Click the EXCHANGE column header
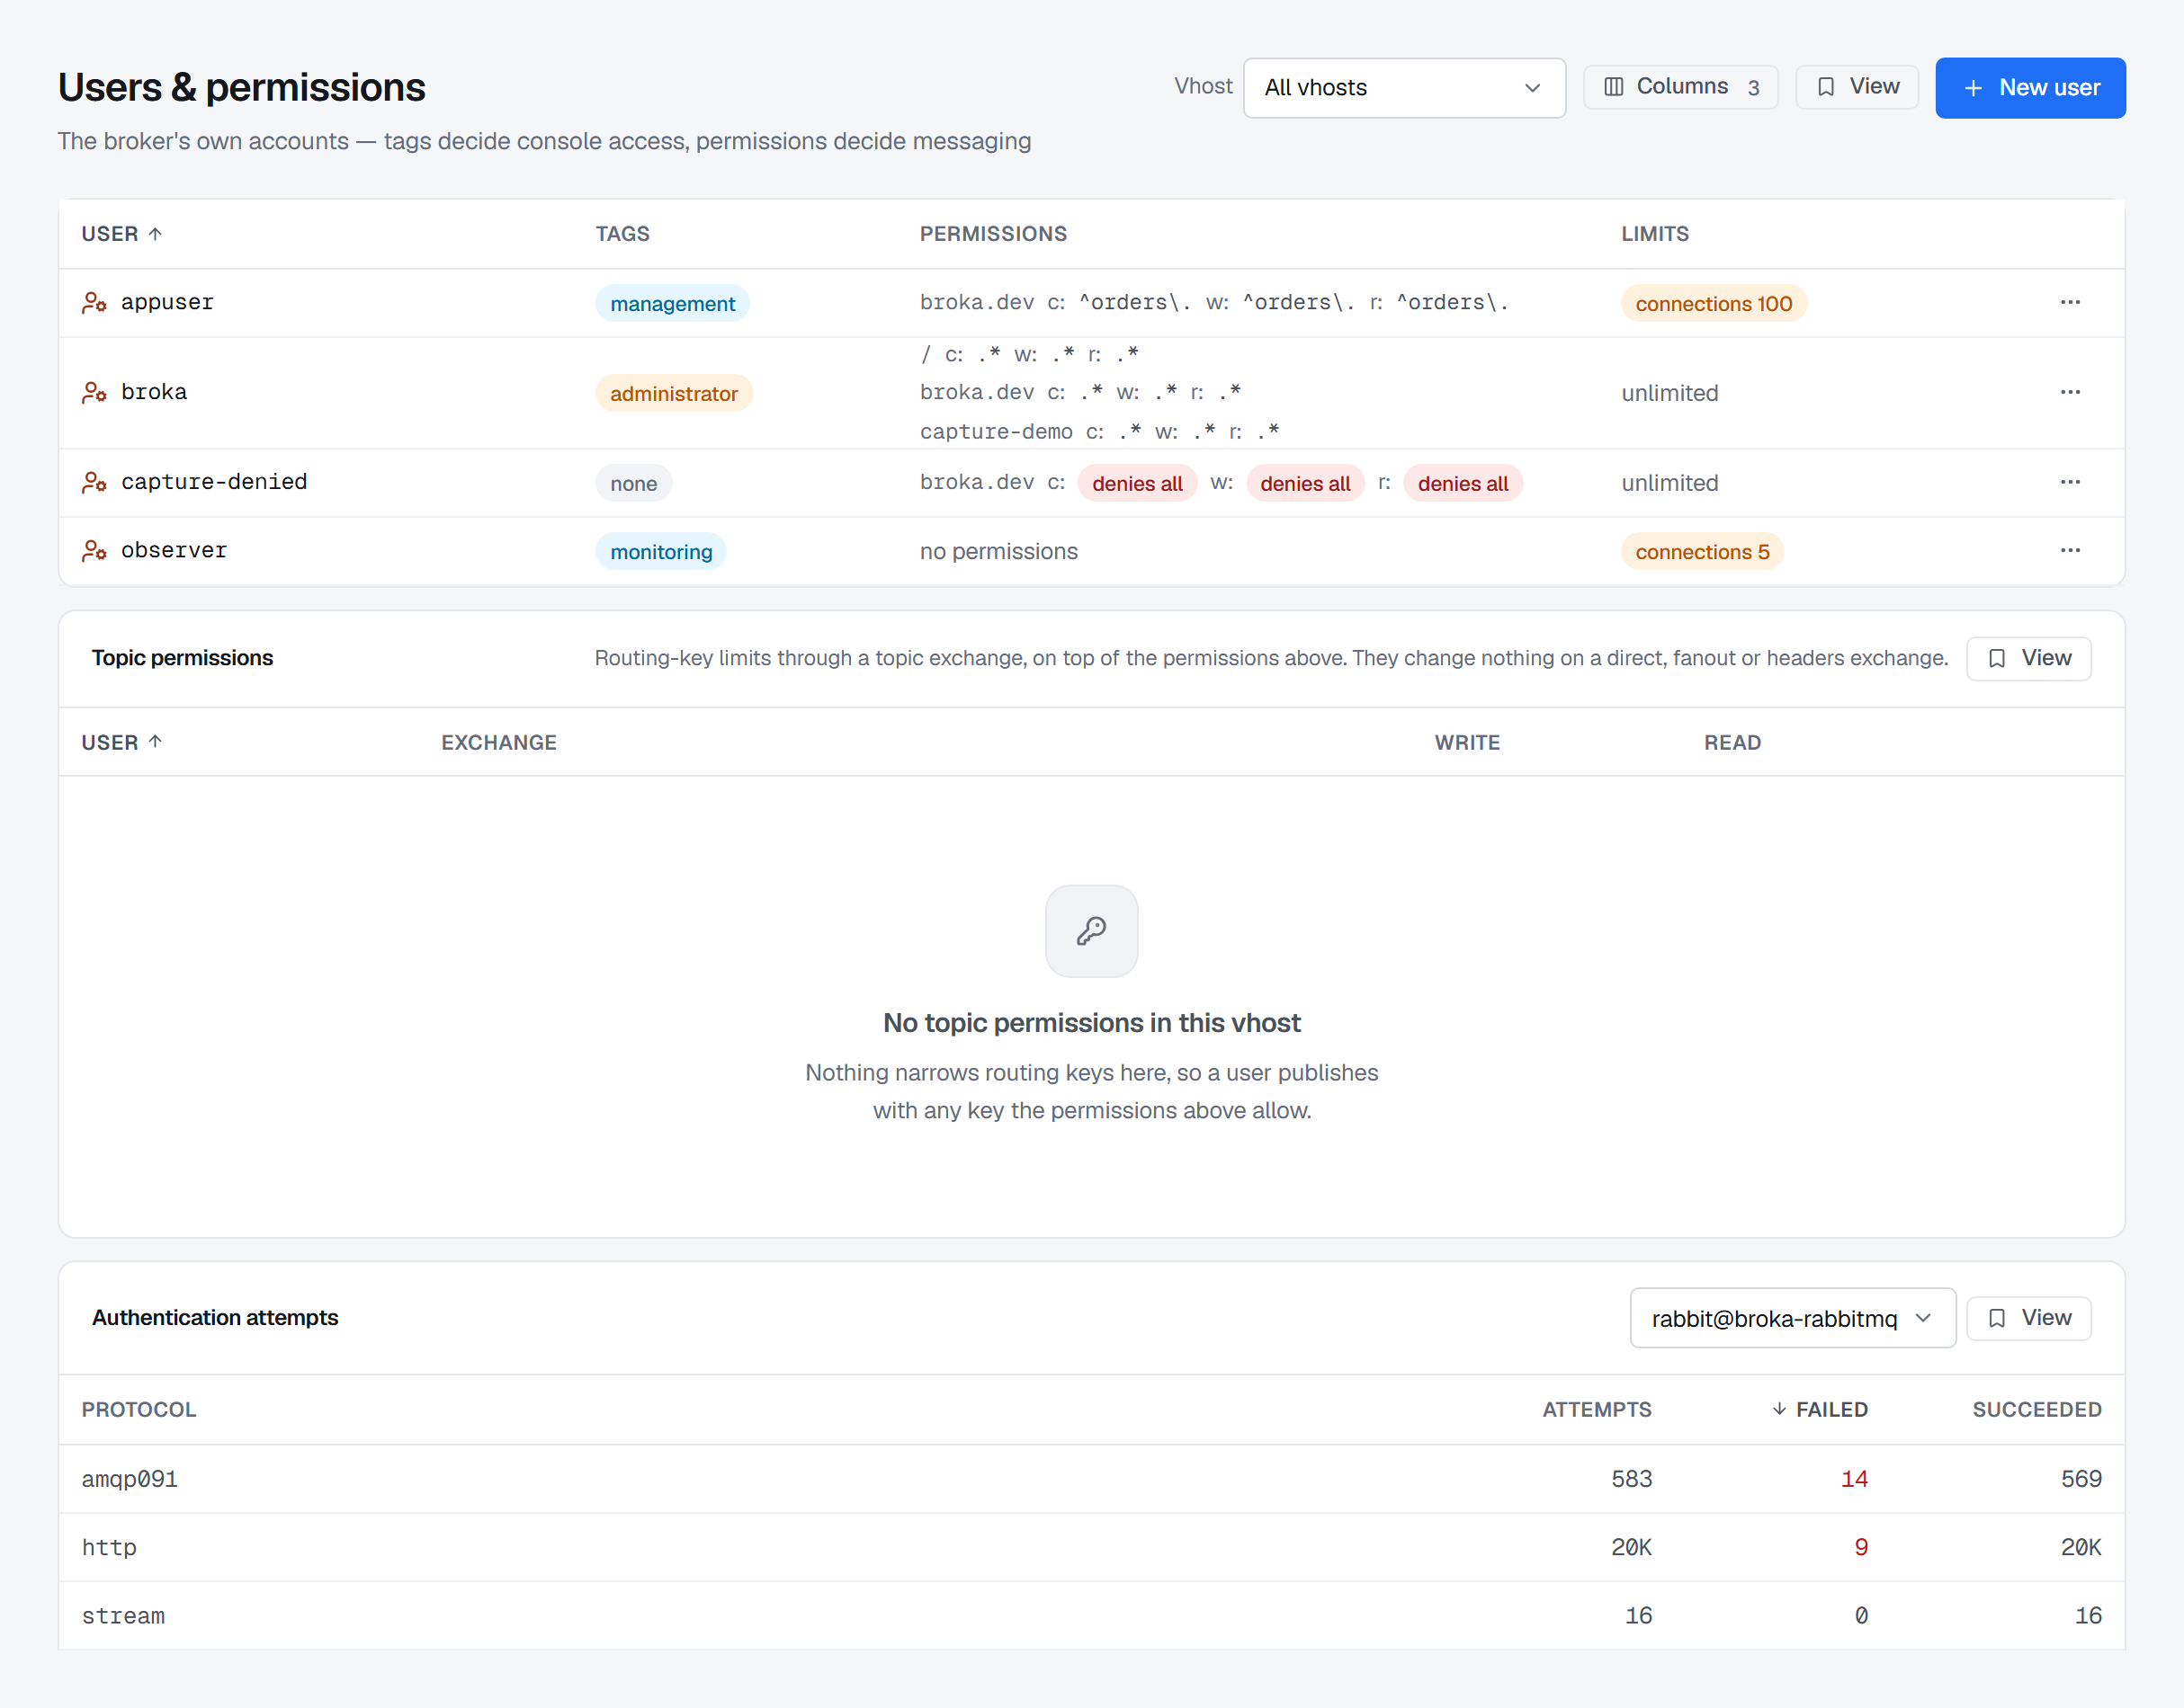The width and height of the screenshot is (2184, 1708). tap(498, 742)
